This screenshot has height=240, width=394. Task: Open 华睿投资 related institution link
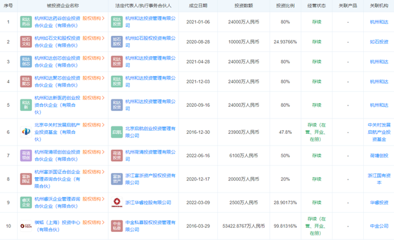[x=379, y=202]
